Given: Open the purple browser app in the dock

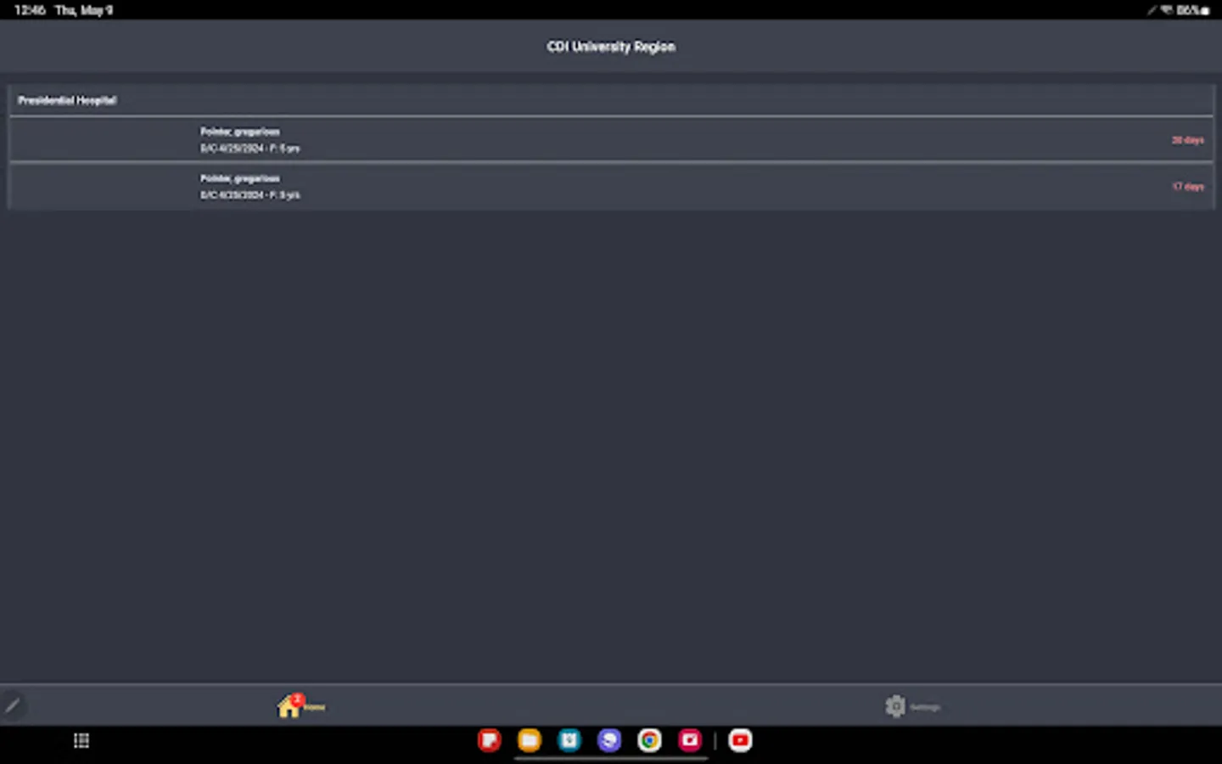Looking at the screenshot, I should (x=609, y=740).
